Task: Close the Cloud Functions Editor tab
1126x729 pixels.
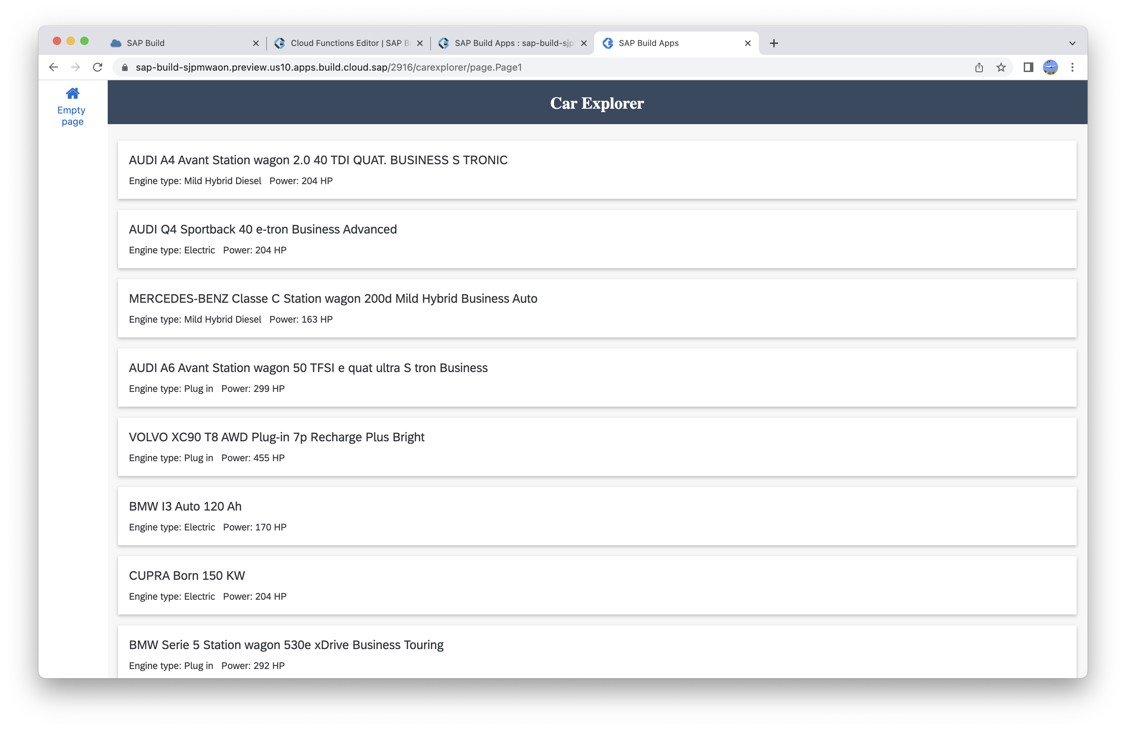Action: (x=420, y=43)
